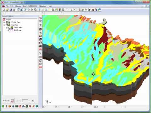The image size is (151, 113).
Task: Select the green TIN module icon
Action: point(3,106)
